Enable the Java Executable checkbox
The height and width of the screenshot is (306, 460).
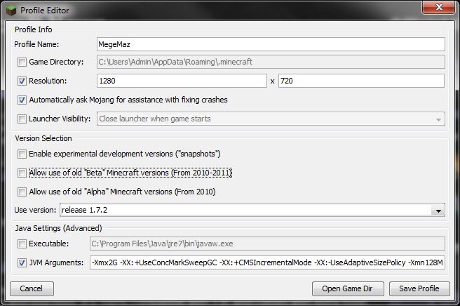22,244
